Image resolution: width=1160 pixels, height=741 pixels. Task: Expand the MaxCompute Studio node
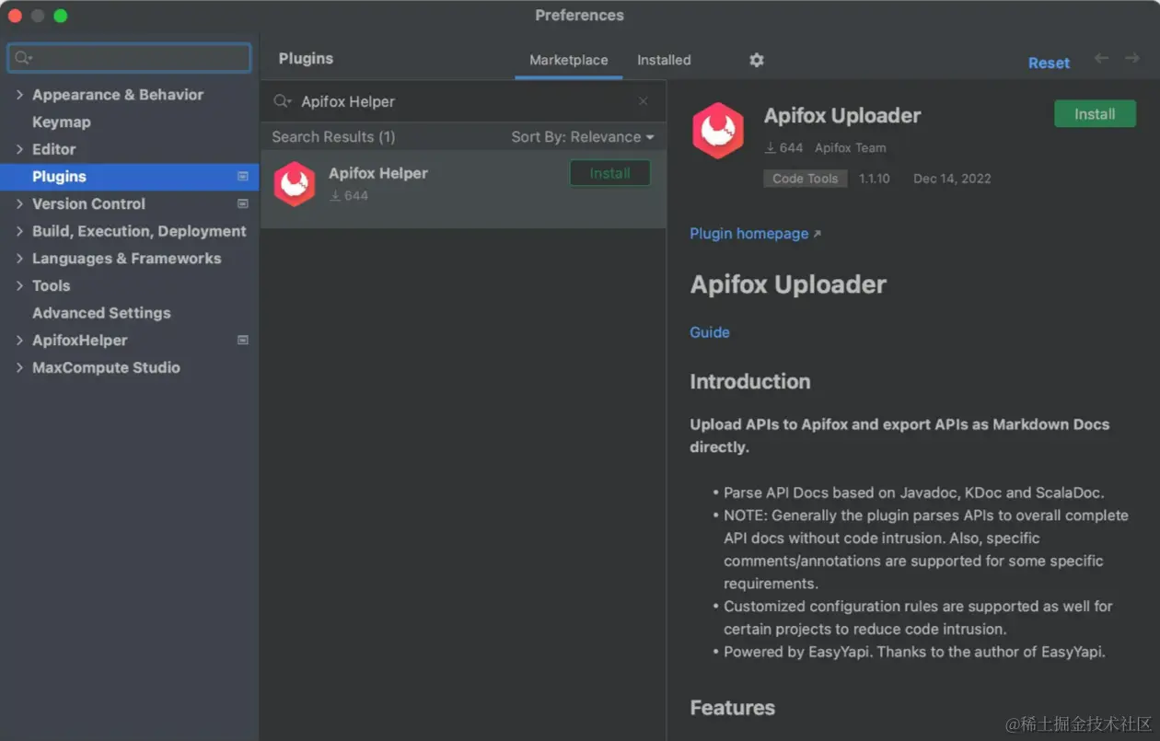pyautogui.click(x=19, y=367)
